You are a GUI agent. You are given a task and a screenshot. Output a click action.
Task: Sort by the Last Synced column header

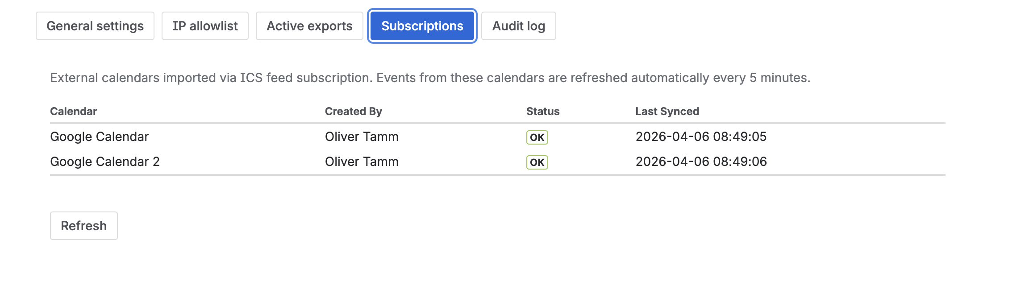[x=667, y=111]
